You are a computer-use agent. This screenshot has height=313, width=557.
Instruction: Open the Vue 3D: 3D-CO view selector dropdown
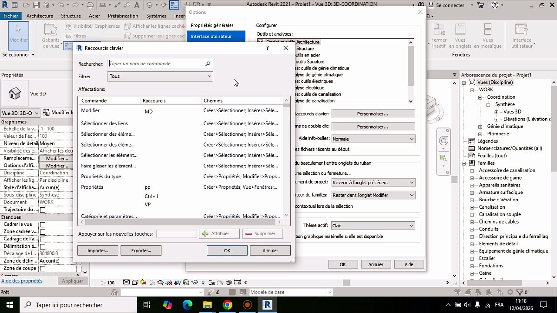20,113
